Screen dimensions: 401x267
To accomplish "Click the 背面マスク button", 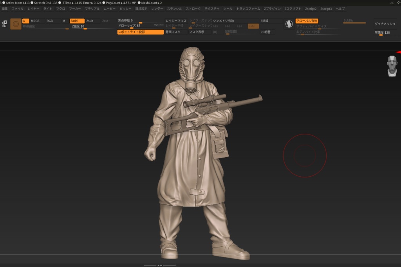I will pyautogui.click(x=173, y=32).
